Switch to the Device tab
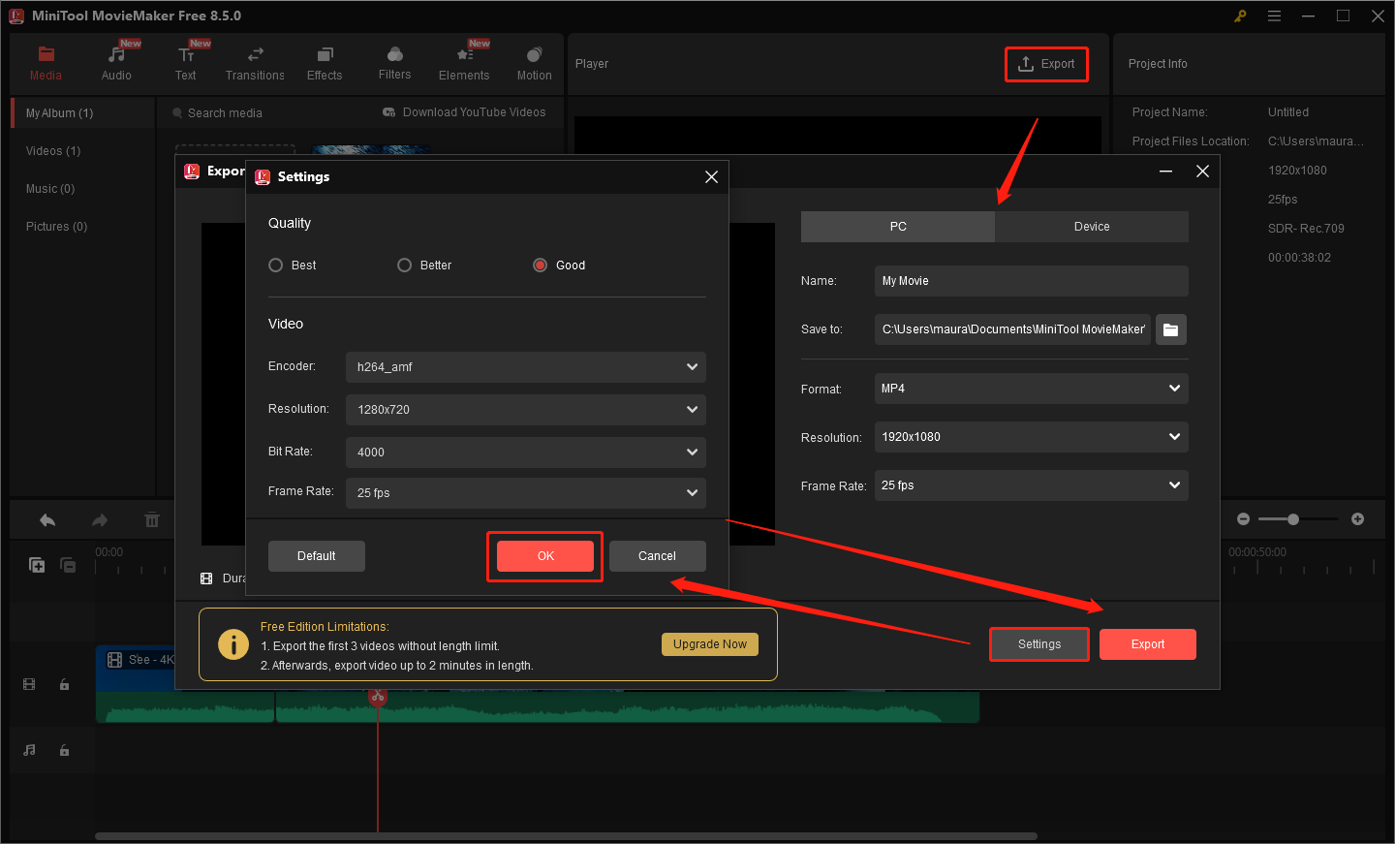1395x844 pixels. pos(1091,227)
